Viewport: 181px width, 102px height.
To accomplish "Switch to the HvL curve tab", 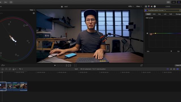I will tap(160, 14).
